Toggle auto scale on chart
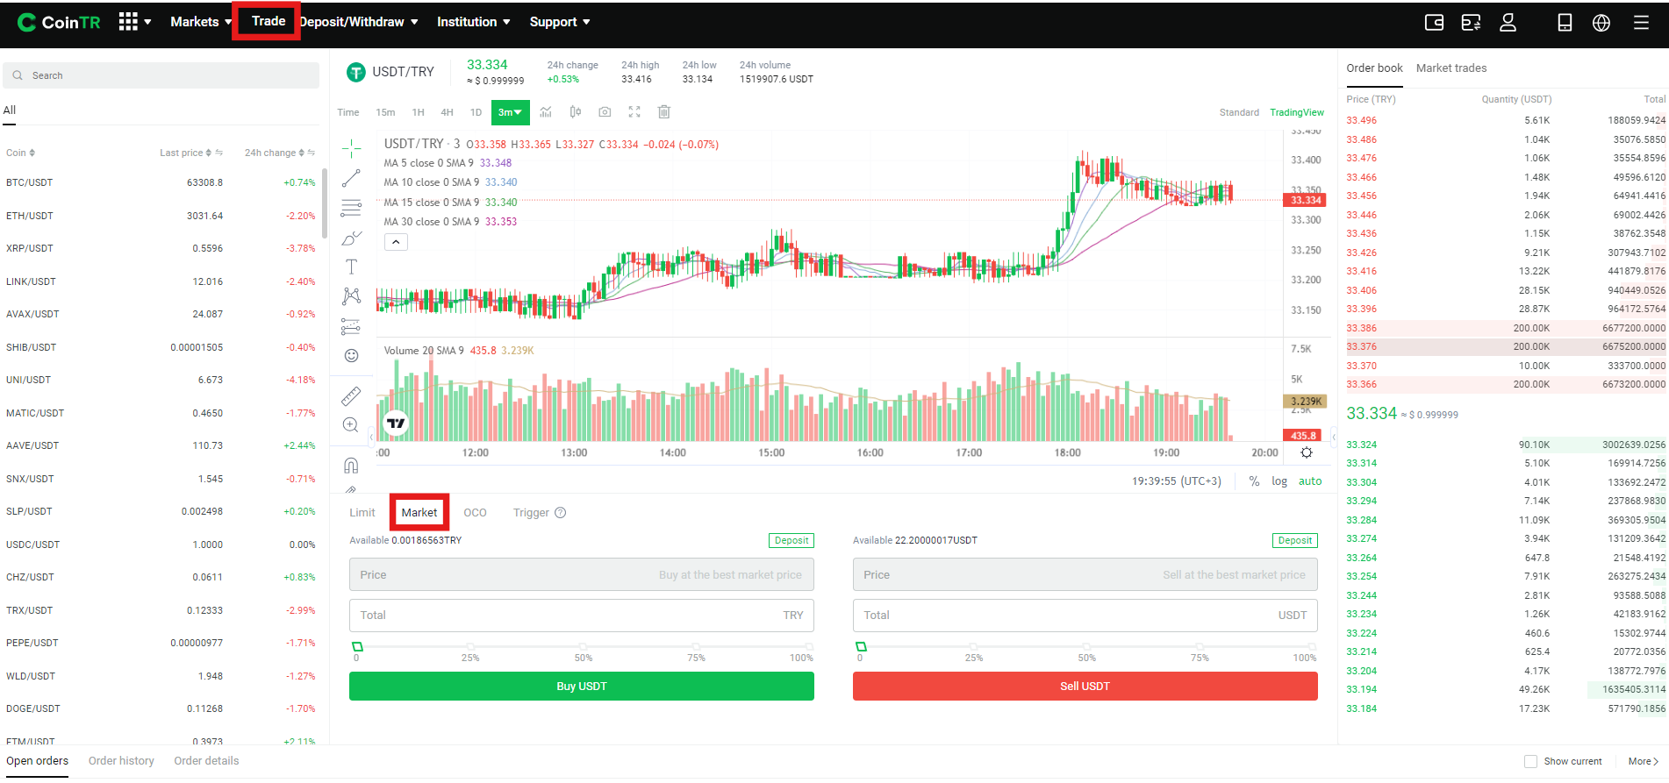The width and height of the screenshot is (1669, 783). [x=1310, y=480]
